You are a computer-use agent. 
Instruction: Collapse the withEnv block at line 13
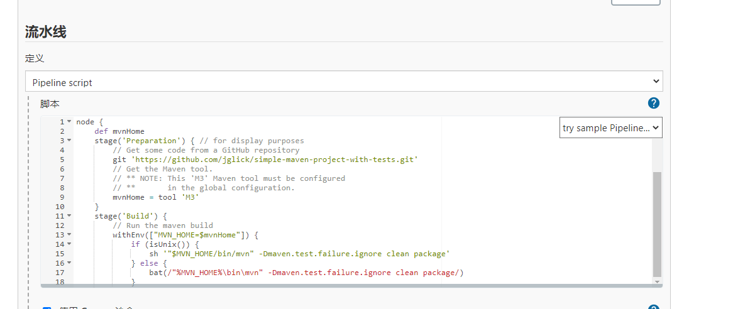point(69,235)
